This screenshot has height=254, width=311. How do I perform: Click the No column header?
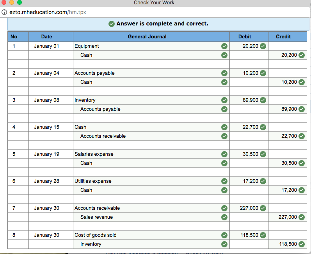point(18,37)
